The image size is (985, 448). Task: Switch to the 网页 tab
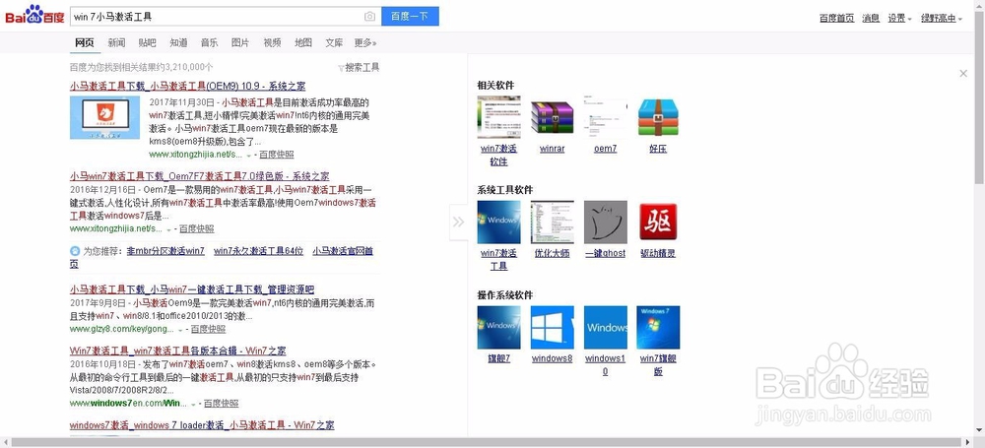(x=84, y=42)
